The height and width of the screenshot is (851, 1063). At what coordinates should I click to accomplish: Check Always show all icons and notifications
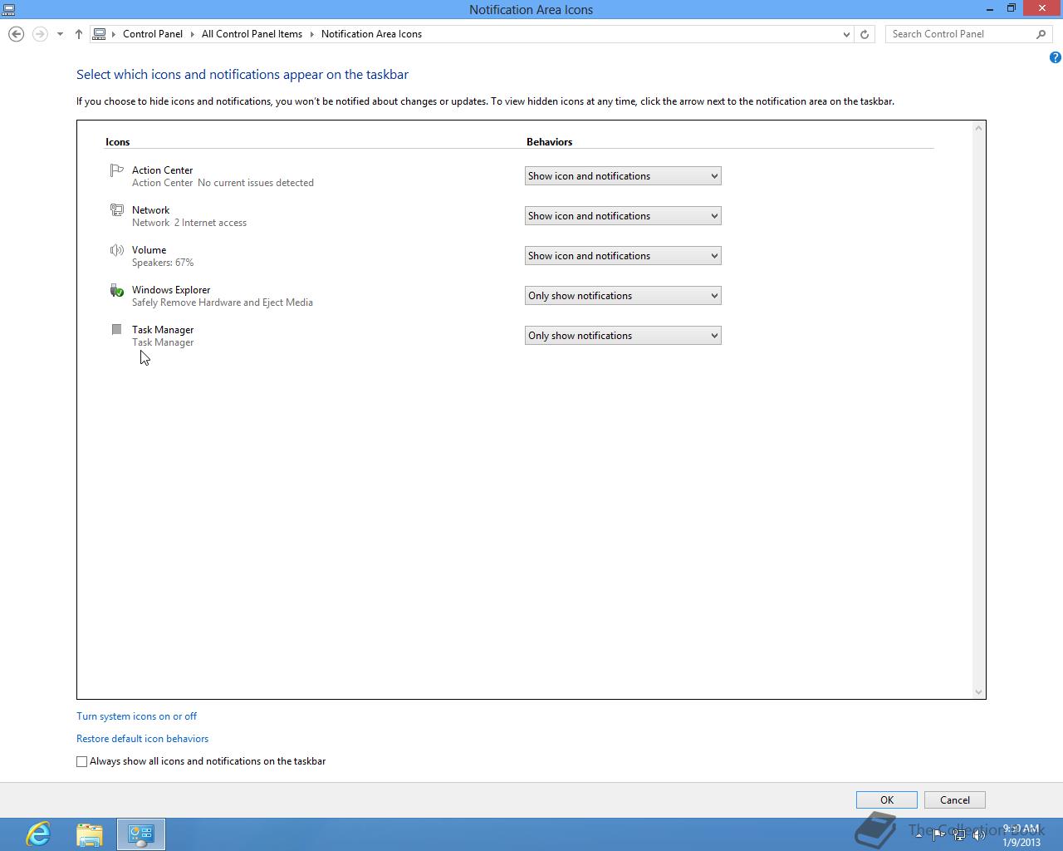click(x=81, y=761)
